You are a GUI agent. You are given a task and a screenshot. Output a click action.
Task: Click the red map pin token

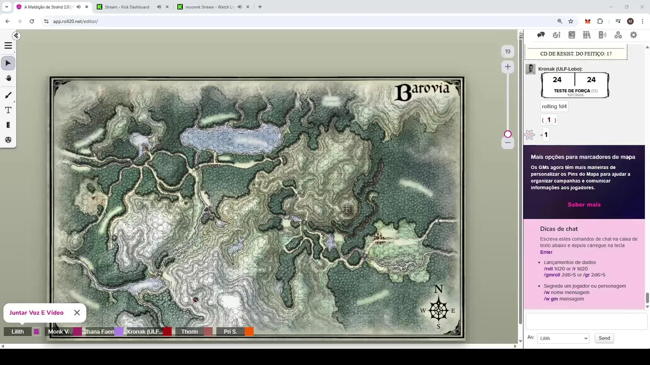click(196, 300)
